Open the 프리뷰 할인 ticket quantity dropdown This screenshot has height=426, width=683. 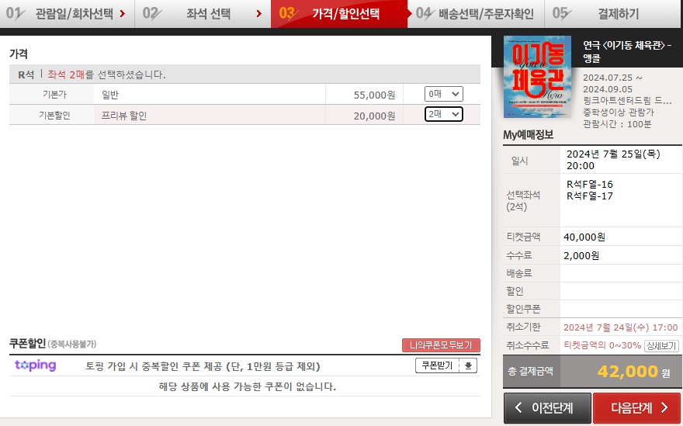(x=443, y=114)
